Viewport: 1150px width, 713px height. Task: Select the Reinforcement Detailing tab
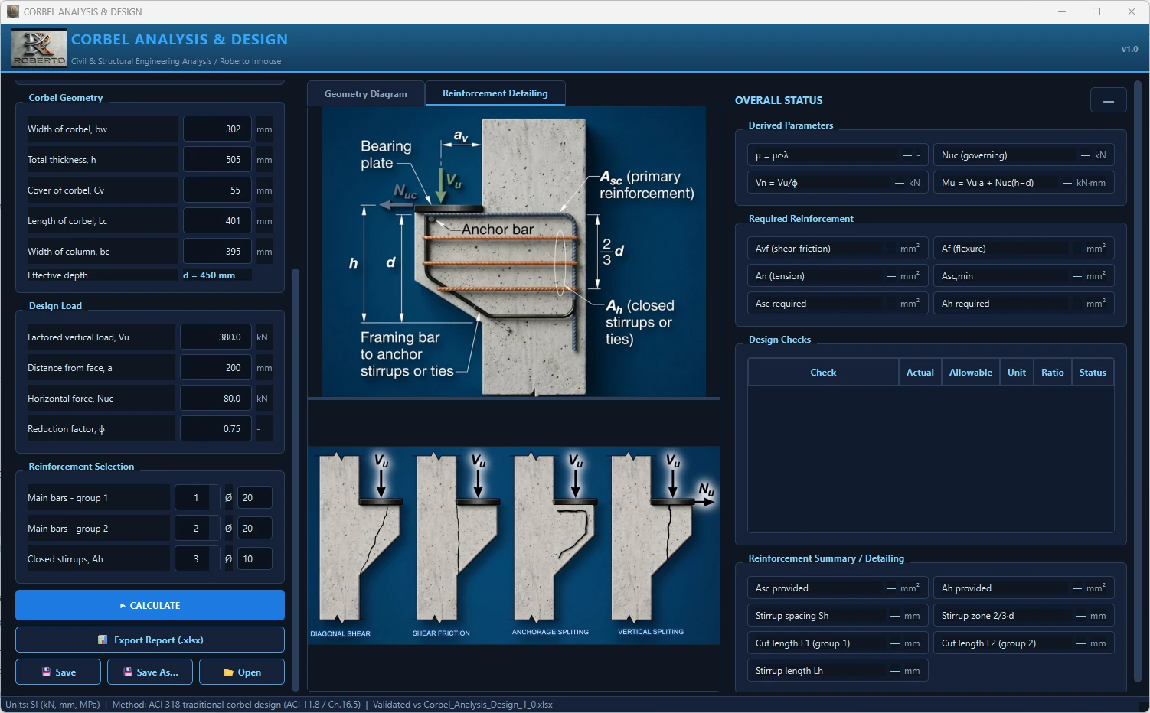495,93
